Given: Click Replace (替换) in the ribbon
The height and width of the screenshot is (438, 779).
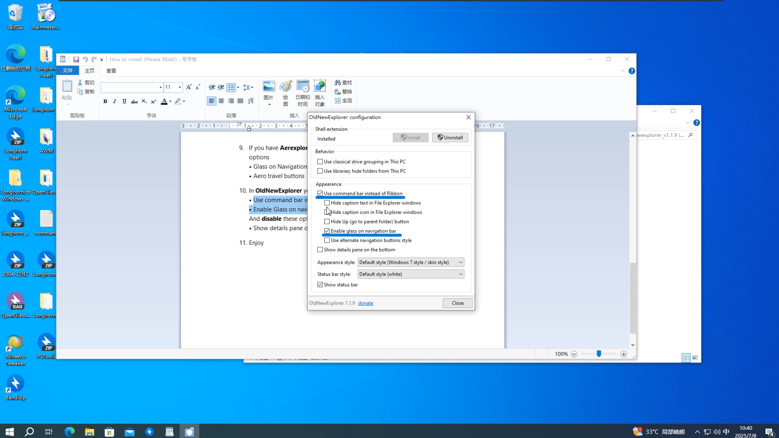Looking at the screenshot, I should pyautogui.click(x=343, y=92).
